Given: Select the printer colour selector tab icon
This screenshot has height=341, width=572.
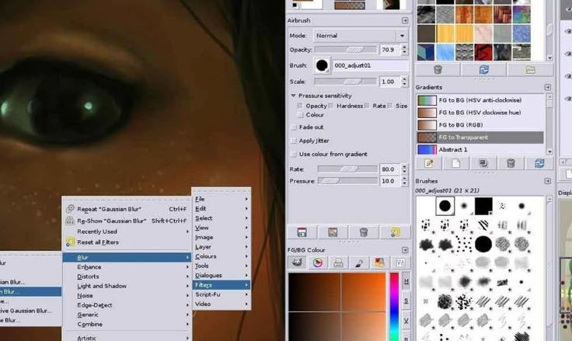Looking at the screenshot, I should pos(338,263).
